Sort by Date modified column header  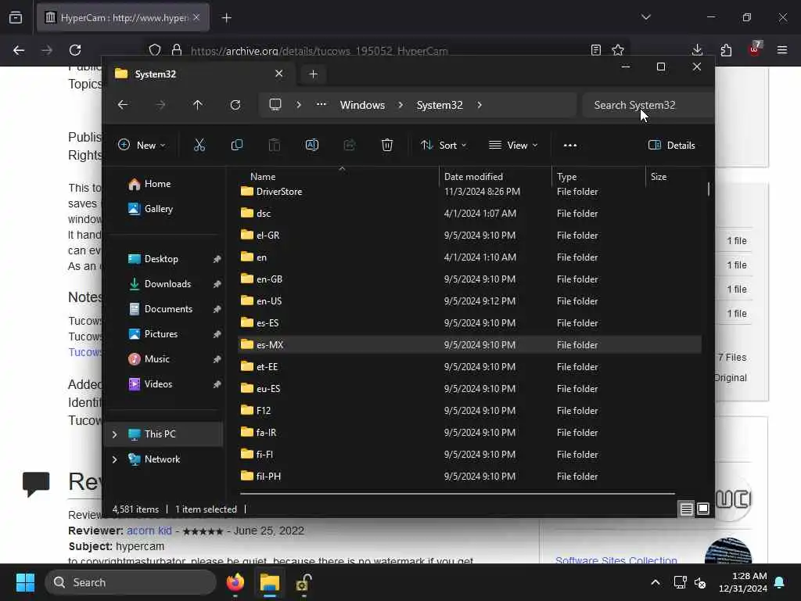tap(473, 176)
